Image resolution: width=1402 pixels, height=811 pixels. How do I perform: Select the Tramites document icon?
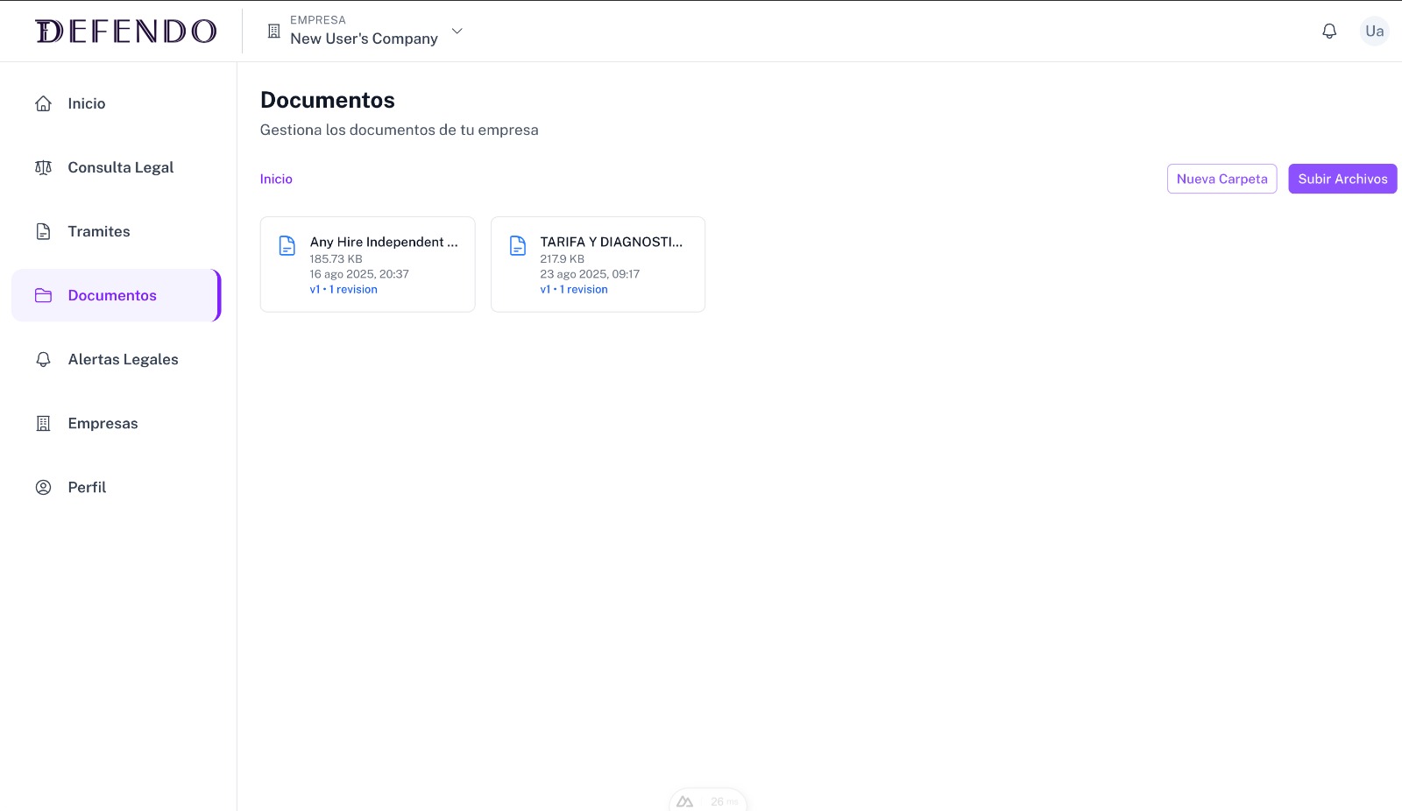[43, 231]
